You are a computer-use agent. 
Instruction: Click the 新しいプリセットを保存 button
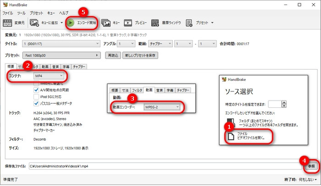click(x=140, y=55)
